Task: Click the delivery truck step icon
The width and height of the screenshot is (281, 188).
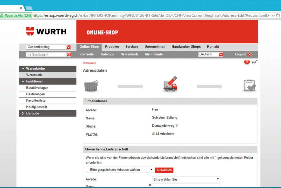Action: (170, 84)
